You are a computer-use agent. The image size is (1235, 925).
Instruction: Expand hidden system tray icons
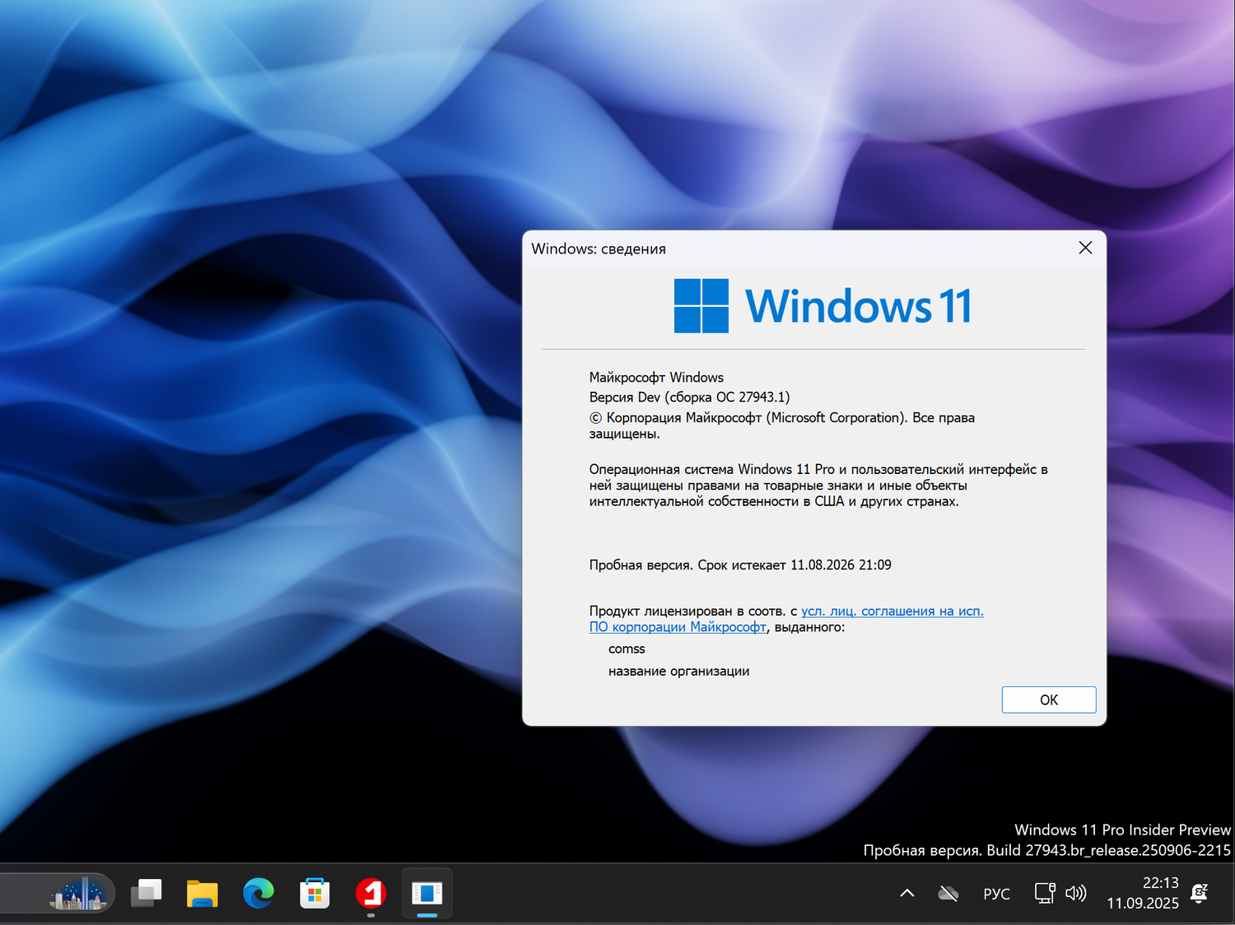pos(906,893)
